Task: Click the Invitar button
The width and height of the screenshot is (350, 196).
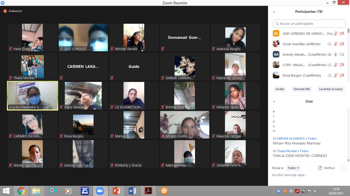Action: click(280, 89)
